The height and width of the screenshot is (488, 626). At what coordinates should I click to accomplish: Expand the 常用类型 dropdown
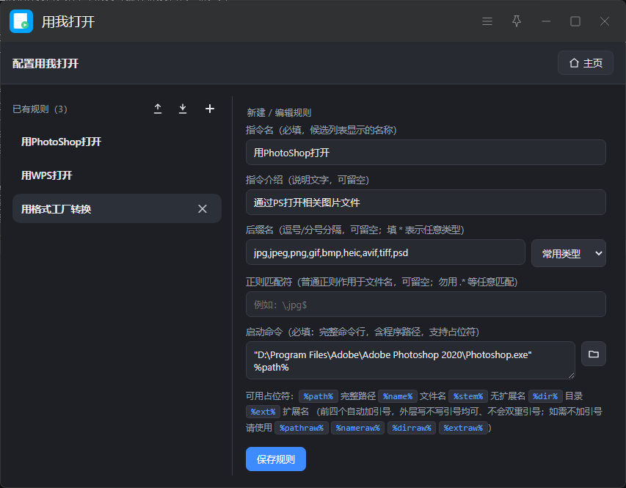pyautogui.click(x=569, y=253)
